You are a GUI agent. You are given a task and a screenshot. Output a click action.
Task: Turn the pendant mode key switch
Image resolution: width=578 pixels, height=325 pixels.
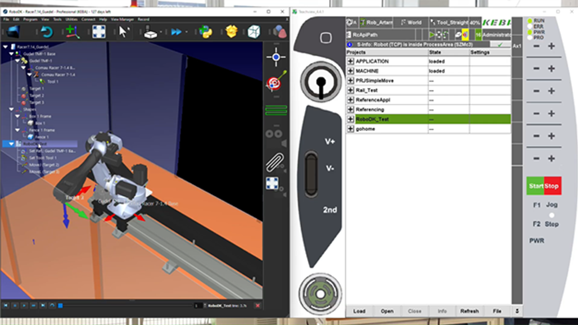[321, 82]
